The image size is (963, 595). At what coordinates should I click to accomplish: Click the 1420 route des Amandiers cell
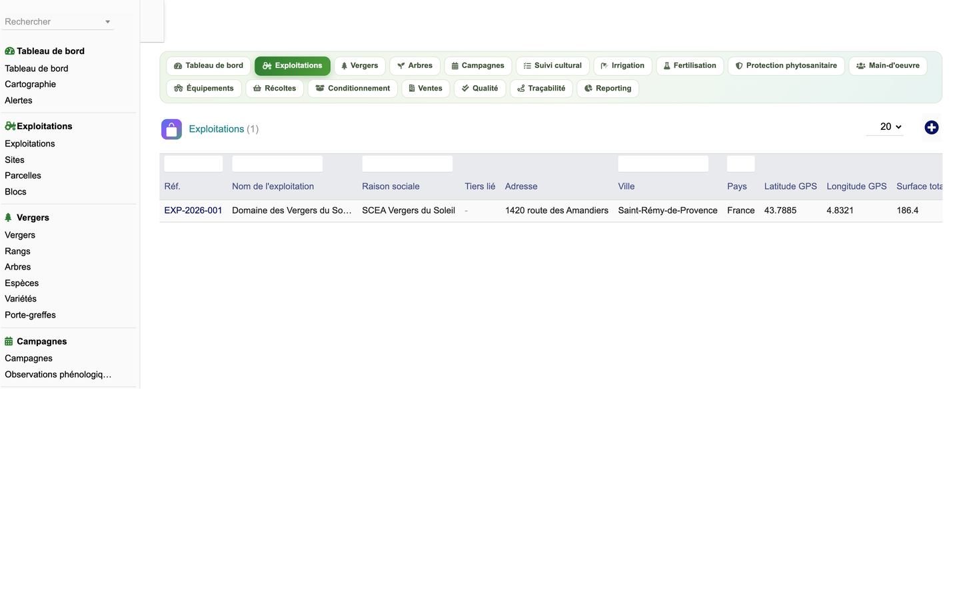(x=556, y=210)
